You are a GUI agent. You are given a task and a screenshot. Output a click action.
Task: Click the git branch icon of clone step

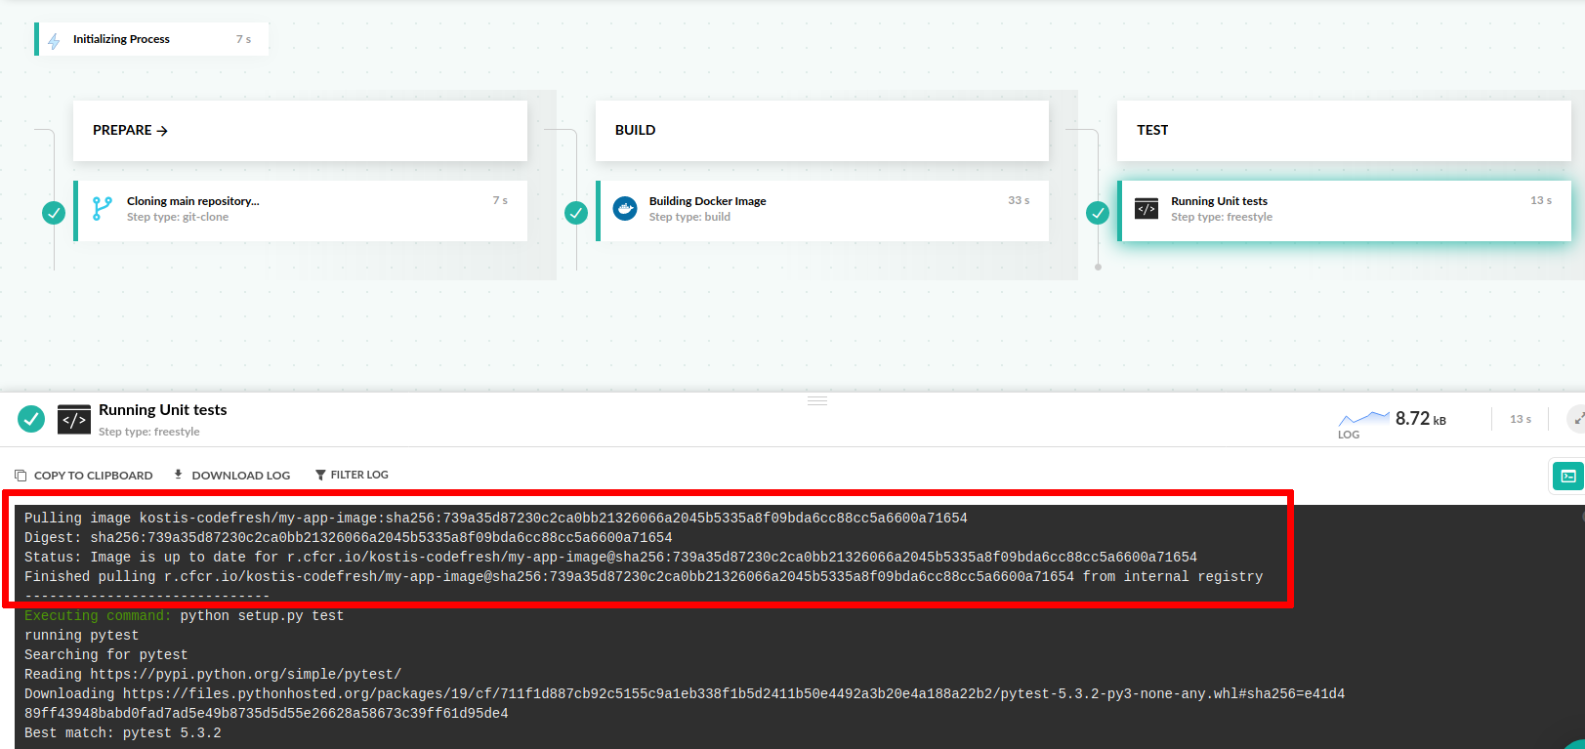click(102, 208)
